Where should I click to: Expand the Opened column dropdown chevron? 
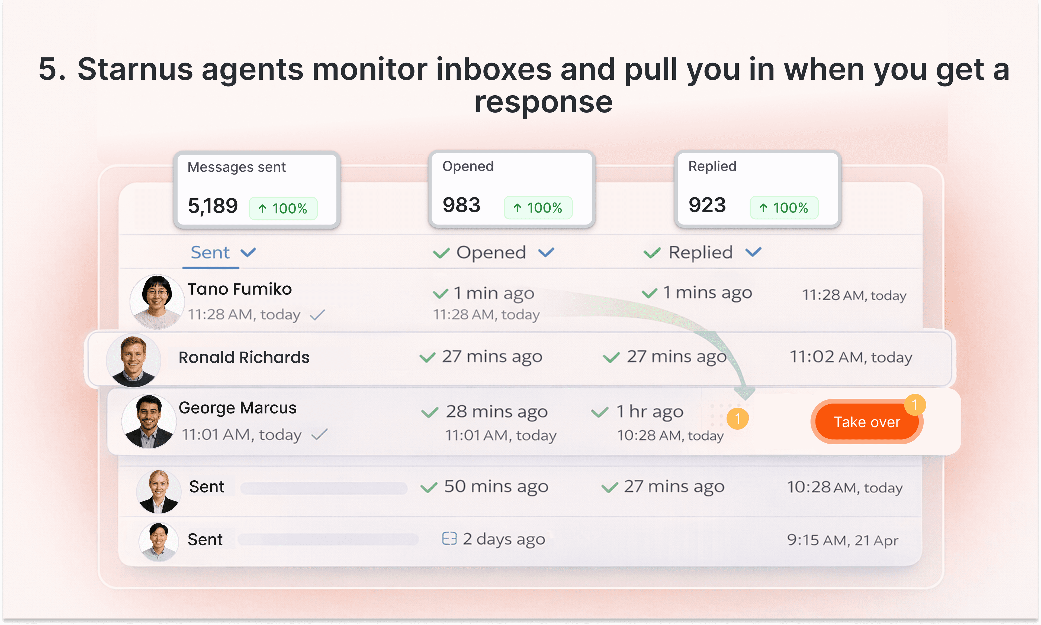pyautogui.click(x=546, y=253)
